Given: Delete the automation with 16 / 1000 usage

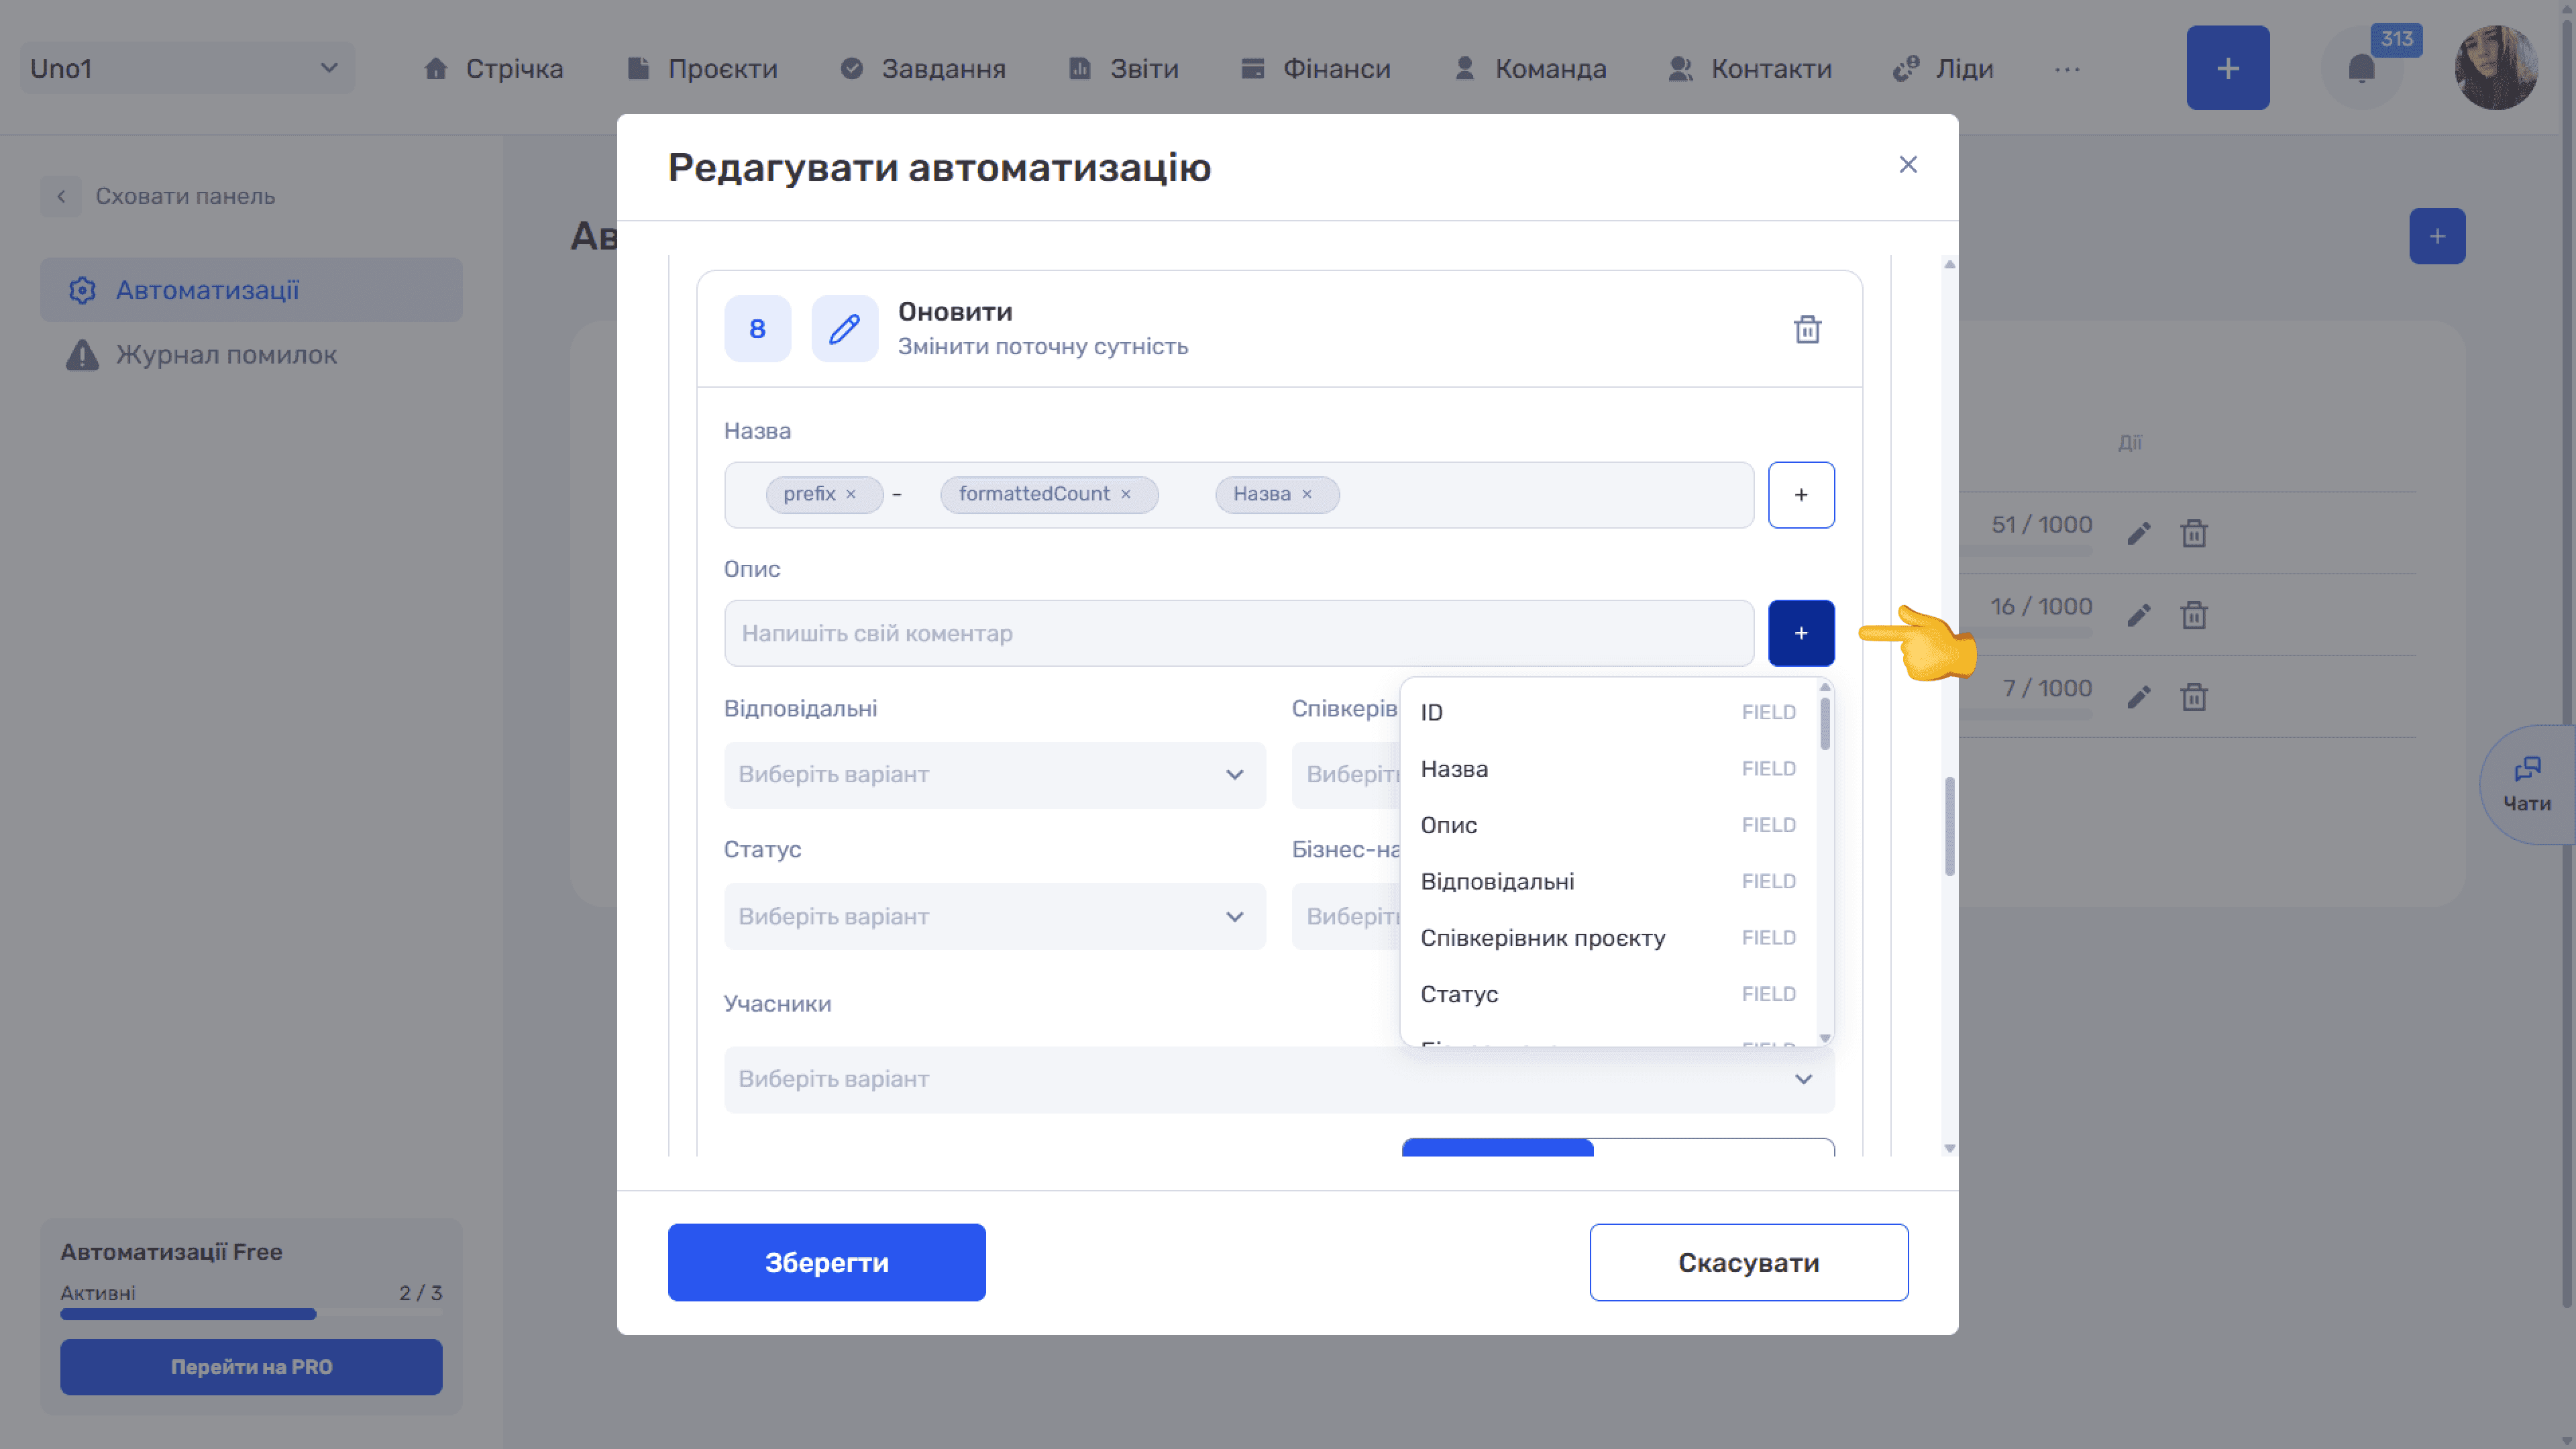Looking at the screenshot, I should coord(2194,615).
